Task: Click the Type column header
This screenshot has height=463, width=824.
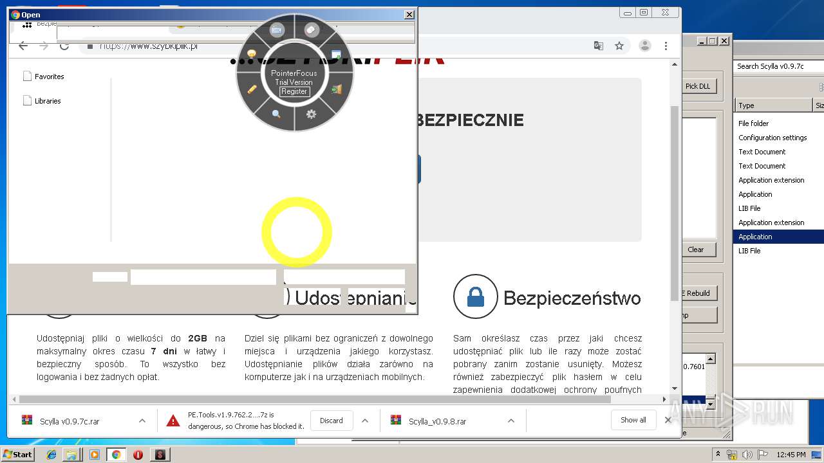Action: click(x=774, y=105)
